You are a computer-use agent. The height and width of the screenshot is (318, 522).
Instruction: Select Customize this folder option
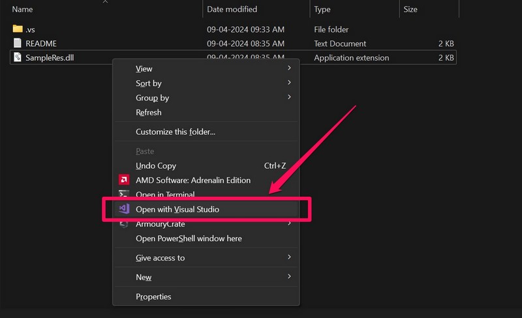[x=175, y=132]
